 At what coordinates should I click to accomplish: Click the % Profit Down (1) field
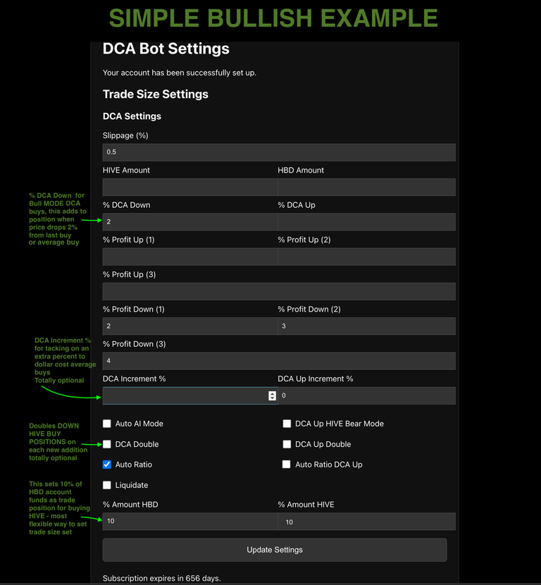[190, 326]
